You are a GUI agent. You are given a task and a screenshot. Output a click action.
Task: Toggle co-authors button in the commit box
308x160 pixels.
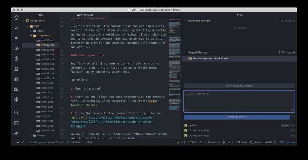[186, 110]
